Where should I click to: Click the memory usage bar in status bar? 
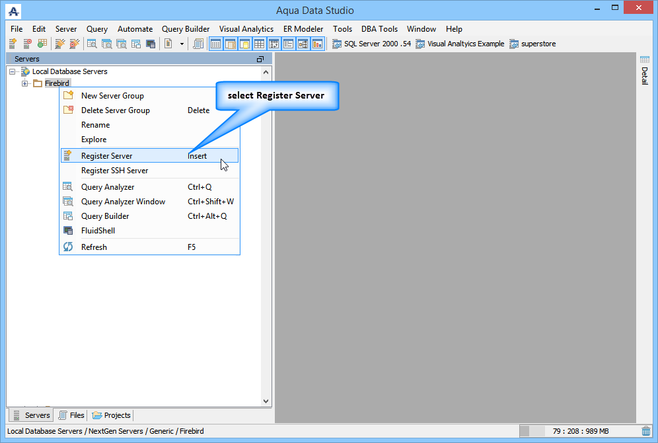[x=579, y=431]
